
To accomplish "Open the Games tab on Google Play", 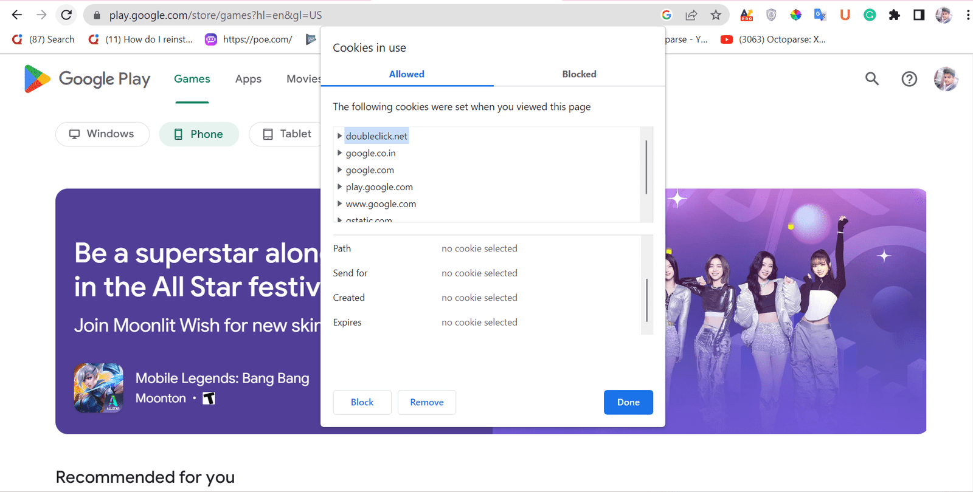I will point(192,79).
